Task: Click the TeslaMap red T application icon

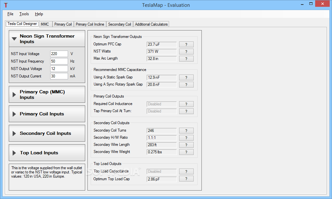Action: tap(6, 5)
